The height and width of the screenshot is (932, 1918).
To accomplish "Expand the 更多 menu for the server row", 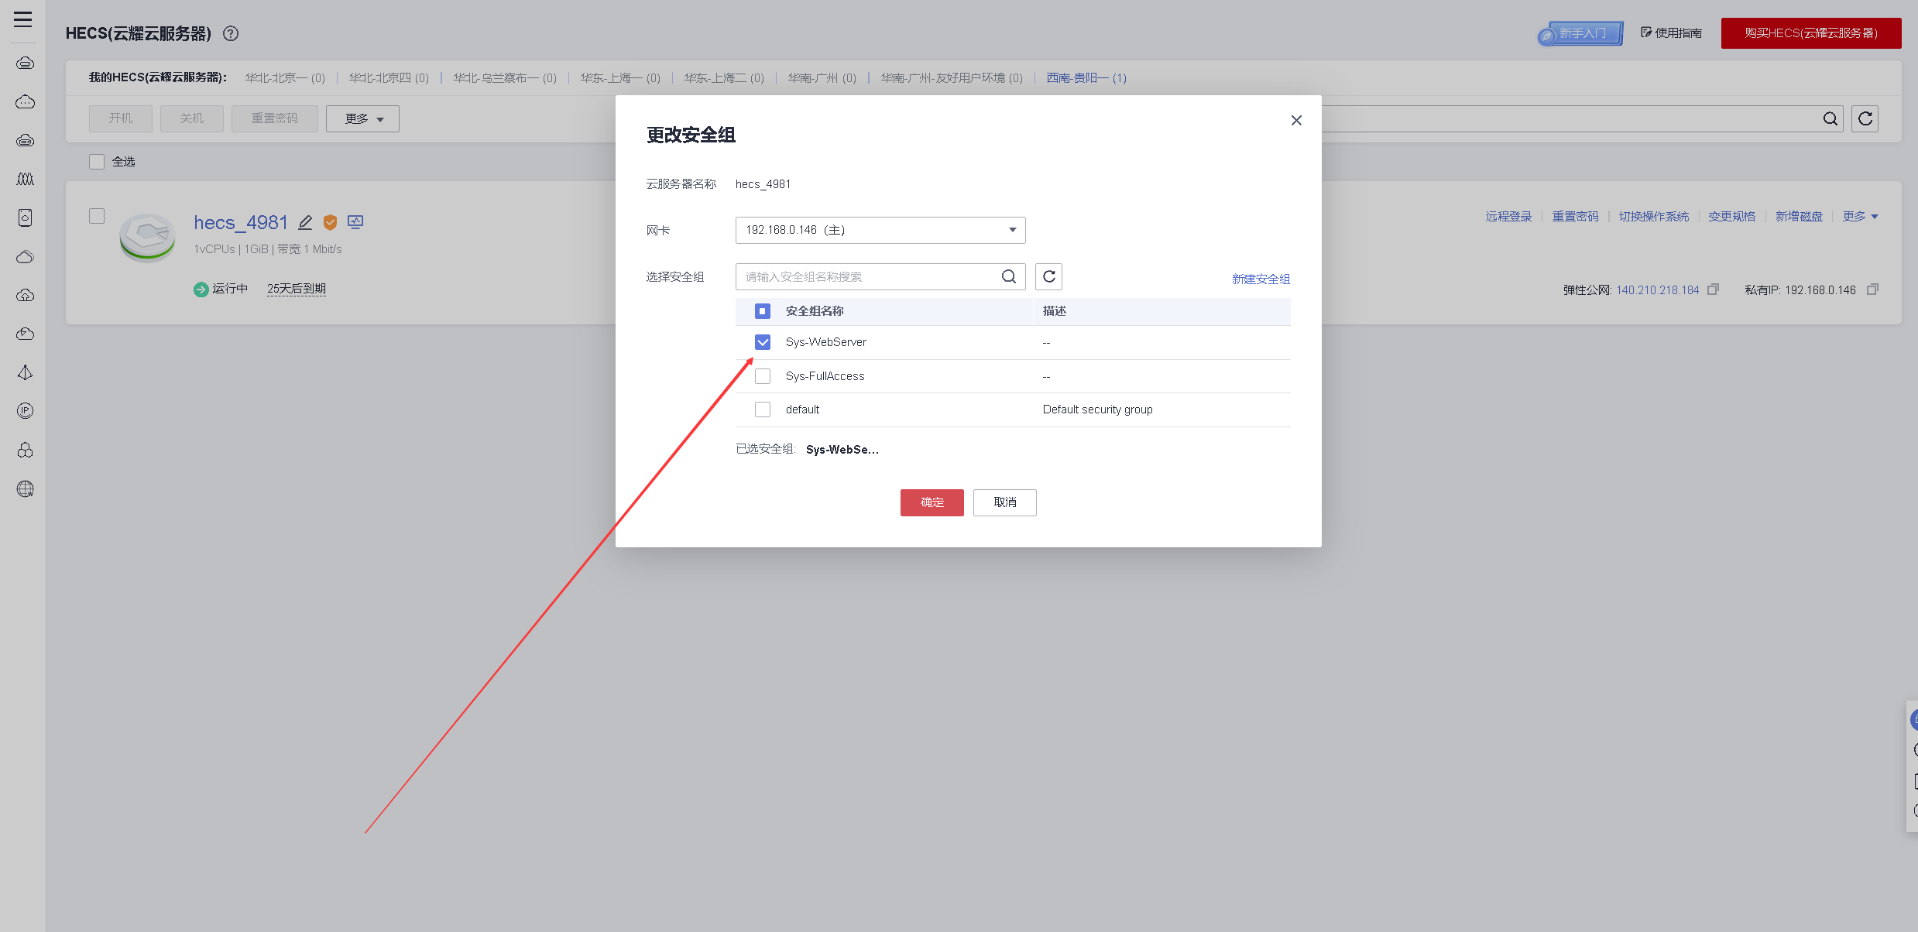I will coord(1860,217).
